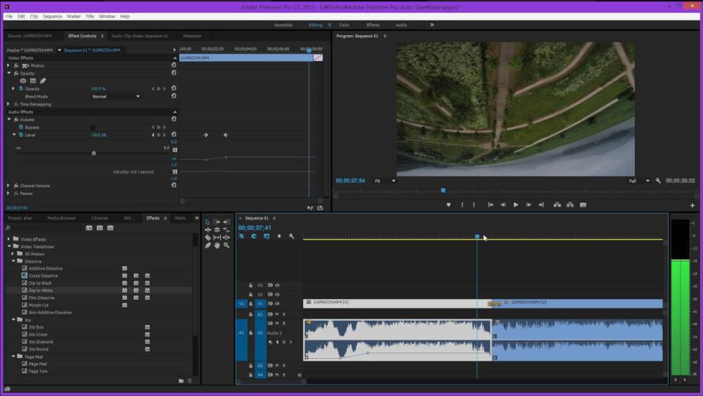Solo track A1

click(284, 314)
